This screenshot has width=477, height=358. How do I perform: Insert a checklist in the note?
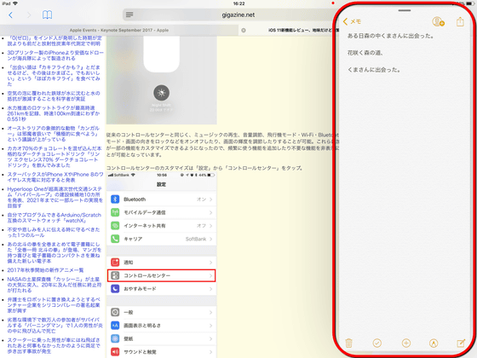376,343
